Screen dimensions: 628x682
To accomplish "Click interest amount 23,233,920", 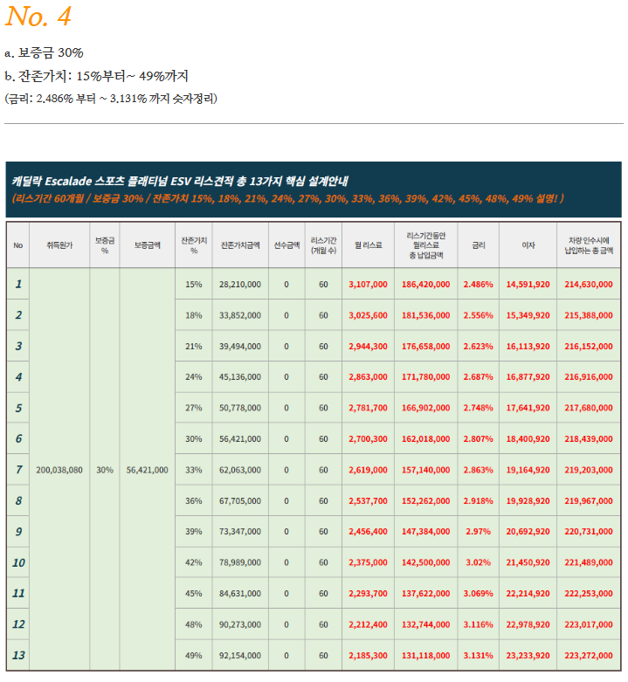I will click(528, 656).
